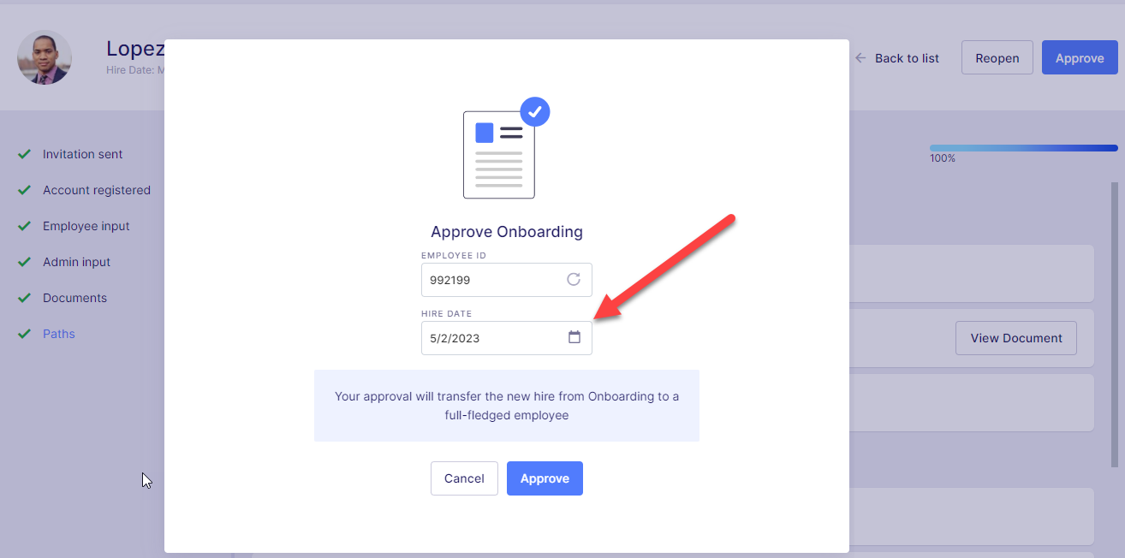Select the Admin input step
Viewport: 1125px width, 558px height.
(77, 262)
